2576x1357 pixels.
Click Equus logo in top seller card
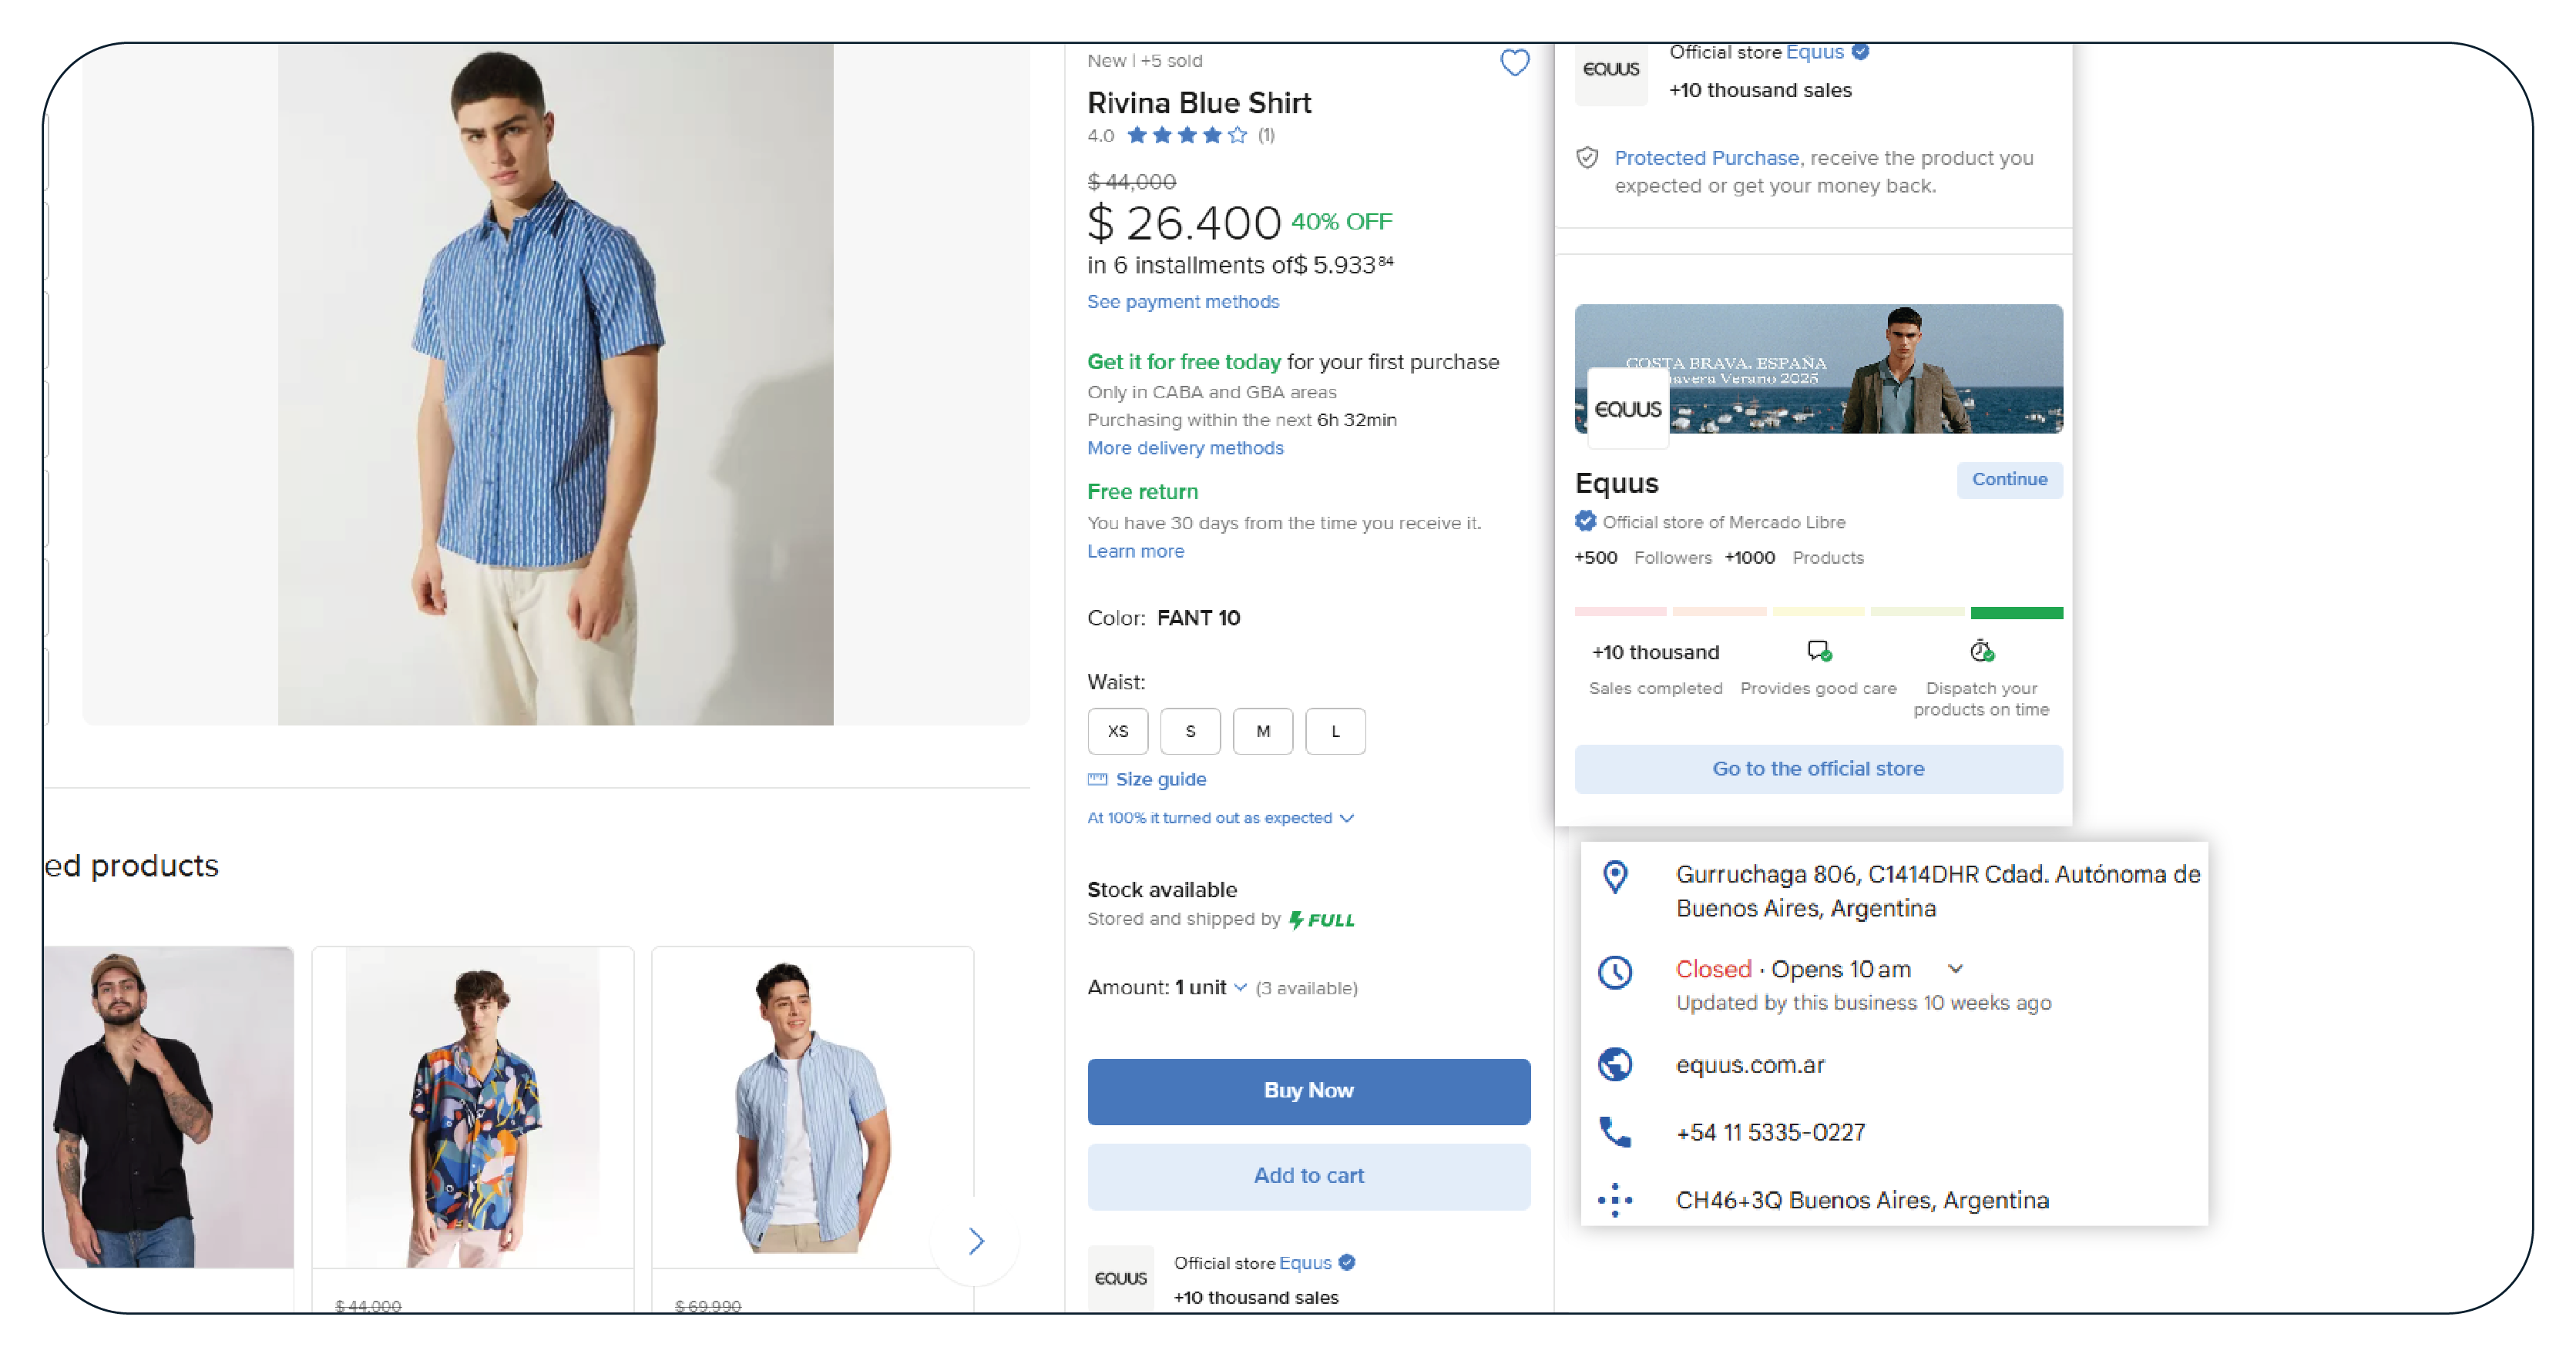coord(1611,70)
